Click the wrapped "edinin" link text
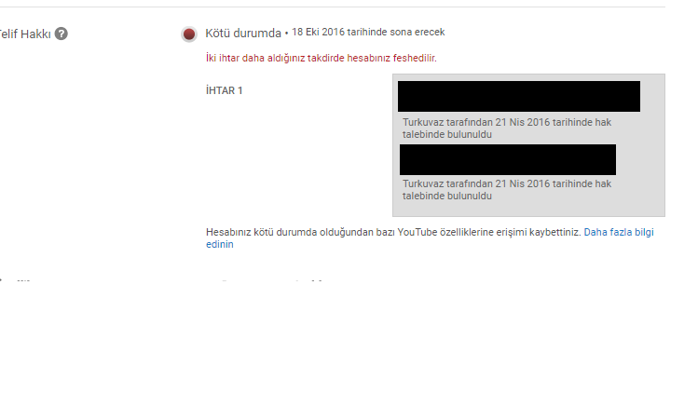Image resolution: width=698 pixels, height=407 pixels. pyautogui.click(x=219, y=244)
